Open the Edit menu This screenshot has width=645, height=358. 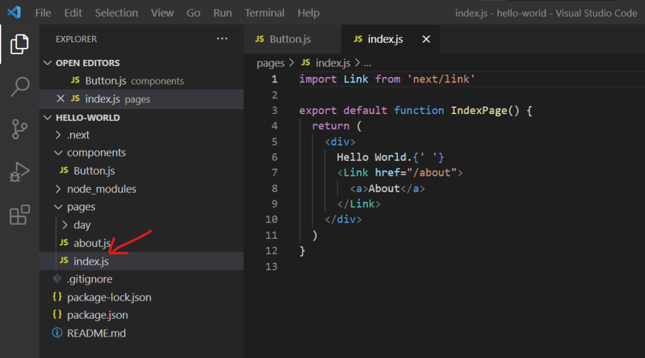[73, 13]
